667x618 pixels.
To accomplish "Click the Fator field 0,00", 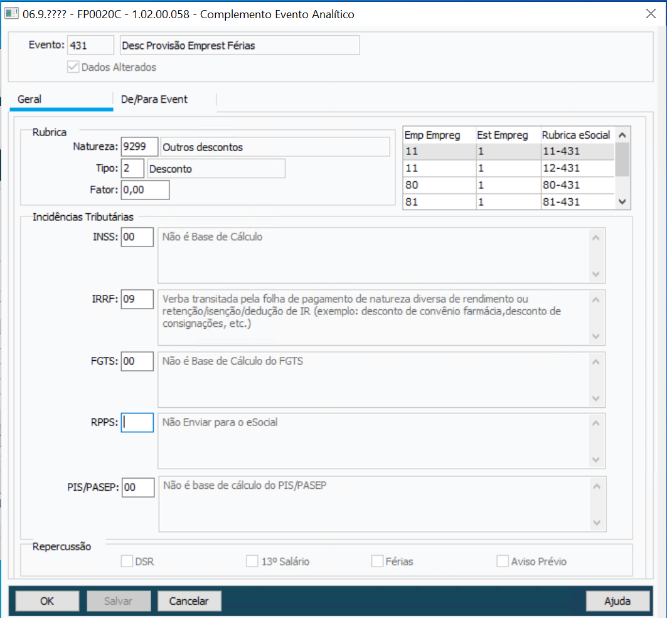I will [x=145, y=189].
